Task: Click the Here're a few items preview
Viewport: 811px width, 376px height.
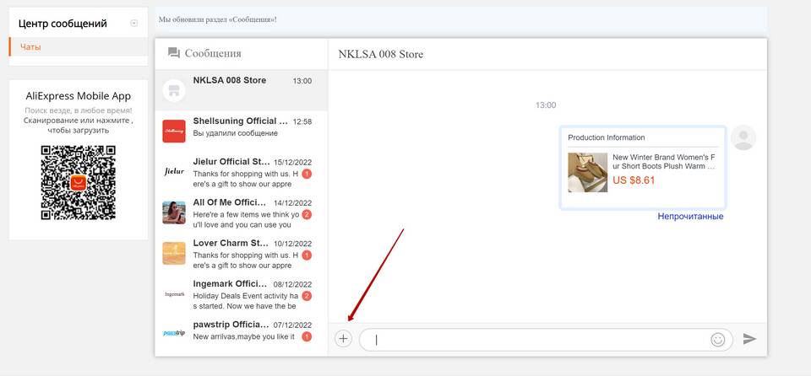Action: [x=246, y=219]
